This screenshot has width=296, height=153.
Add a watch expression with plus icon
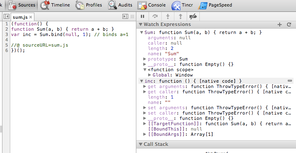tap(280, 25)
